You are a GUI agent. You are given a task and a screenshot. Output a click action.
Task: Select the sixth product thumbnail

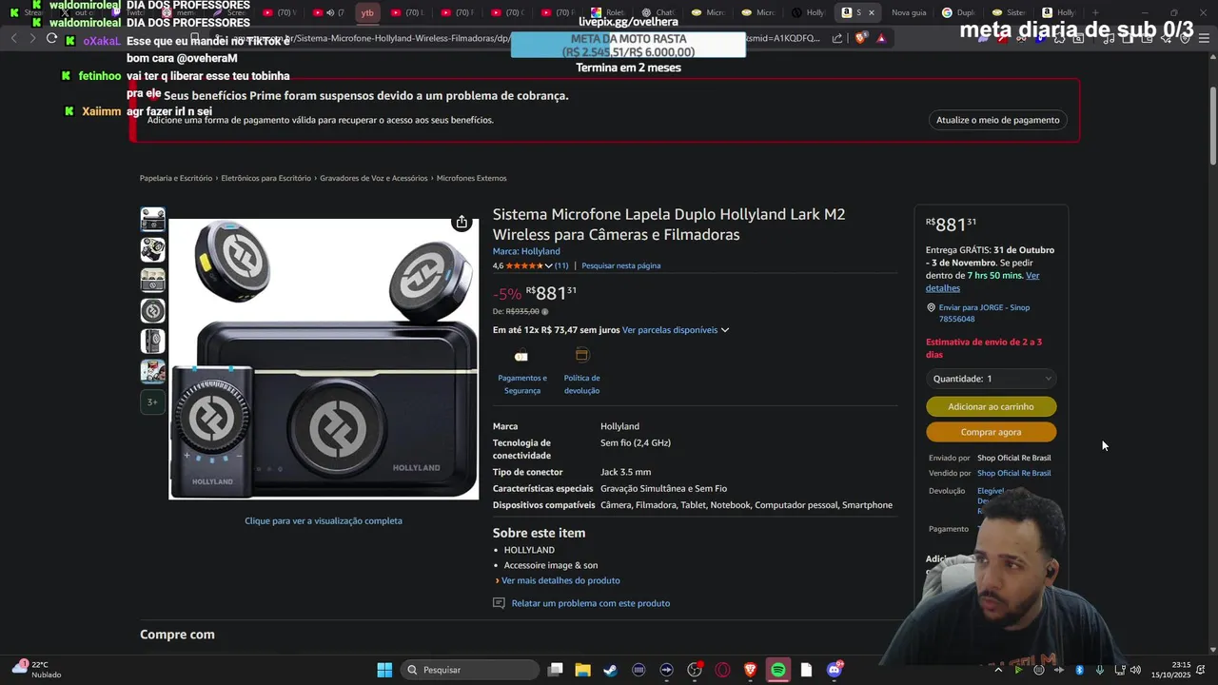click(x=152, y=372)
